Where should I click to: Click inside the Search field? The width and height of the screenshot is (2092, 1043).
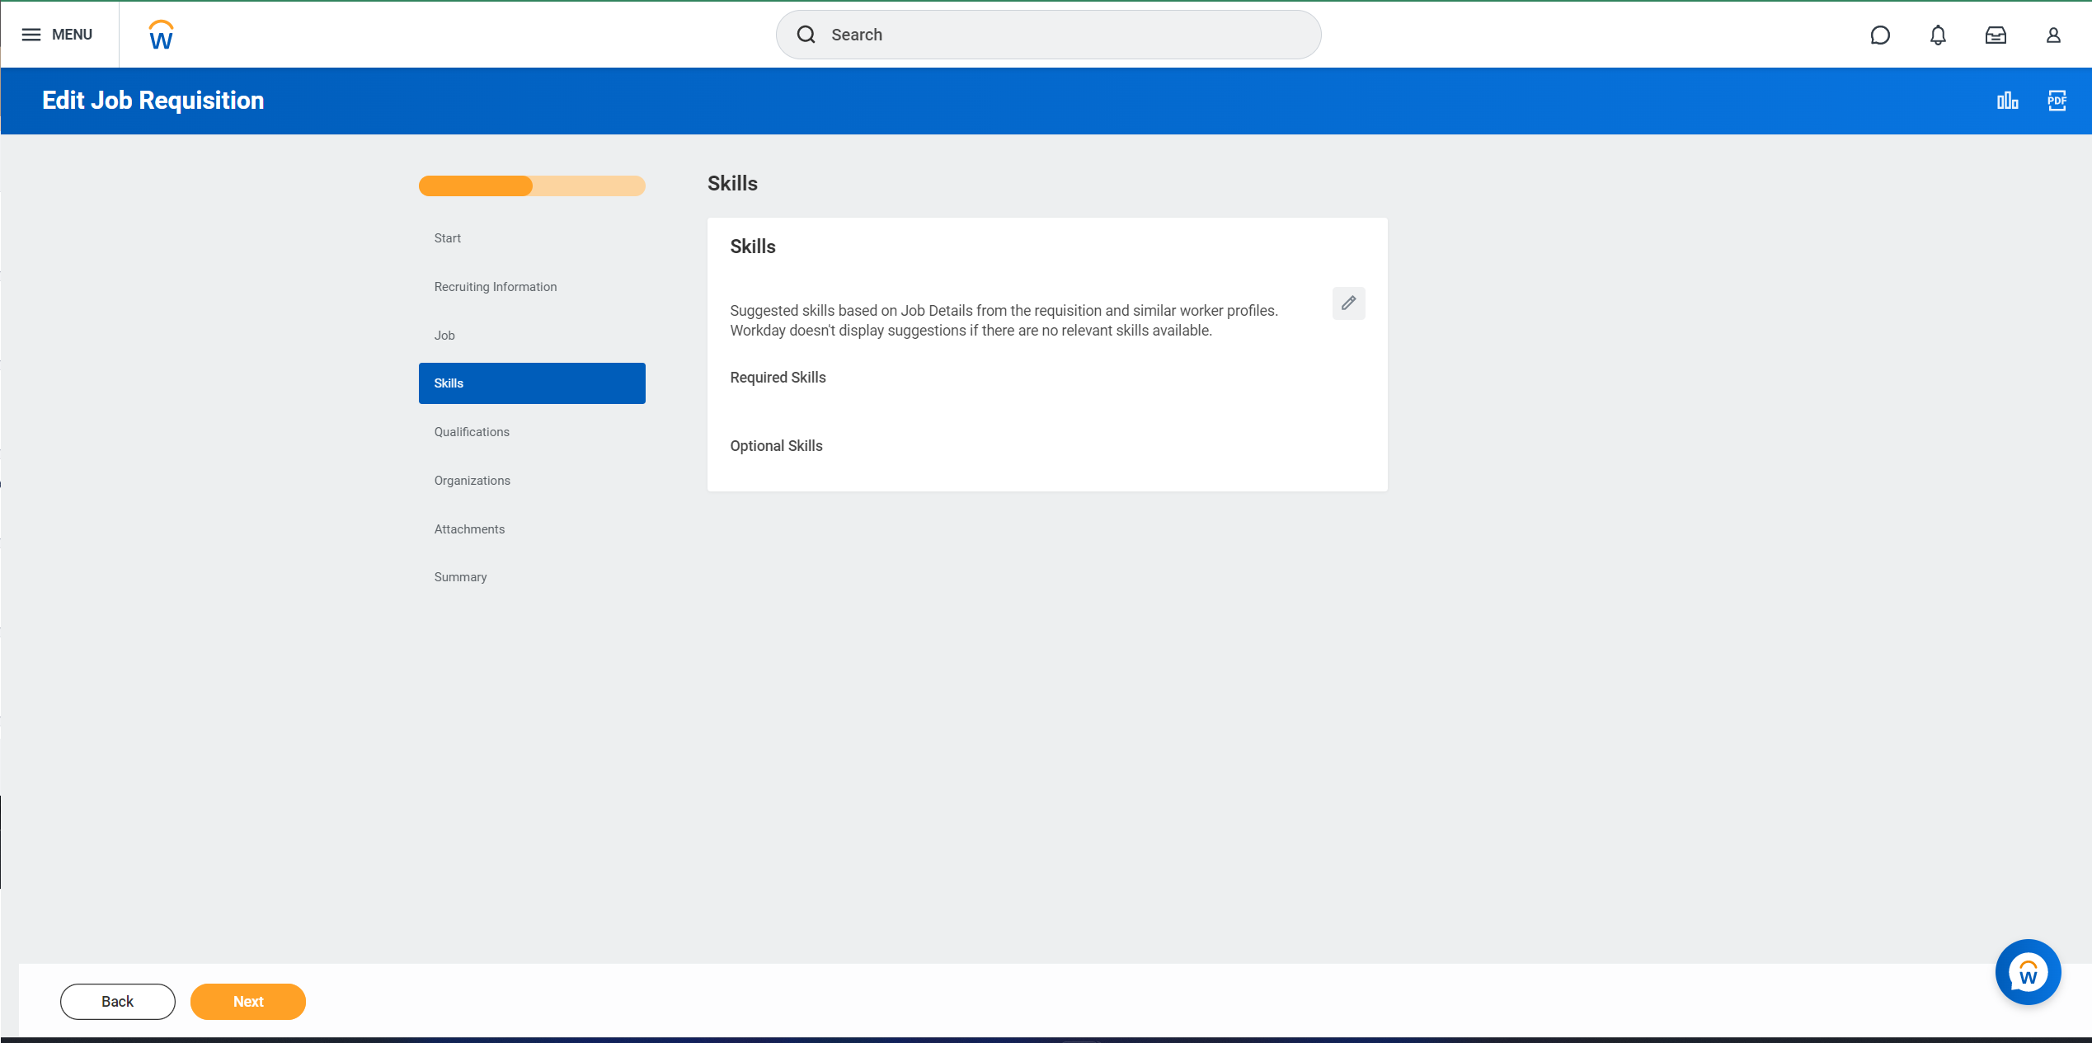pos(1047,35)
